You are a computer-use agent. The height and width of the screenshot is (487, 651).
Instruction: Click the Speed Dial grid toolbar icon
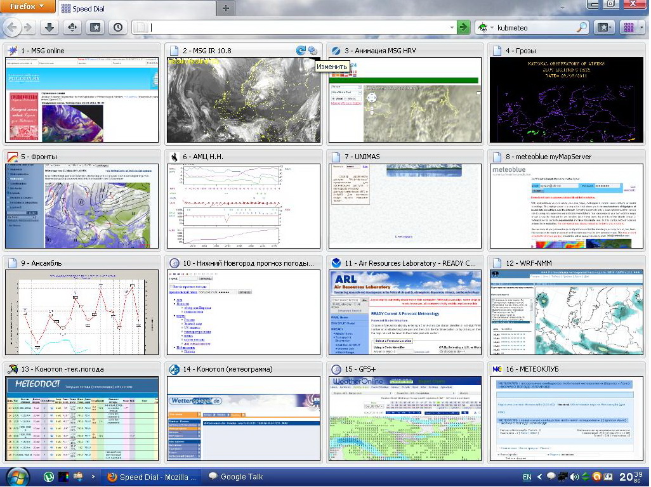pos(628,27)
